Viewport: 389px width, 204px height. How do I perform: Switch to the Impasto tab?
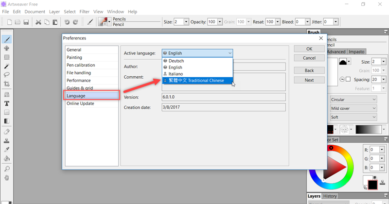click(x=356, y=51)
